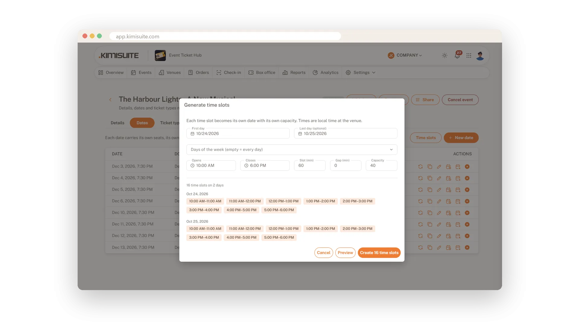Click the Cancel event button
This screenshot has width=580, height=326.
pos(460,100)
